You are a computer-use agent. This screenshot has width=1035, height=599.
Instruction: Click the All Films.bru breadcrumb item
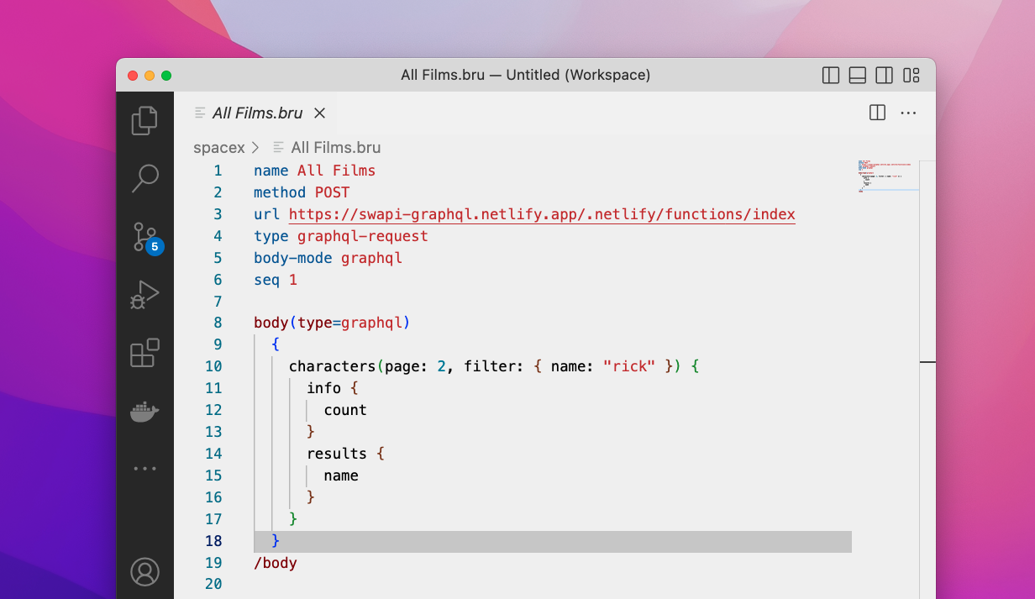click(336, 147)
